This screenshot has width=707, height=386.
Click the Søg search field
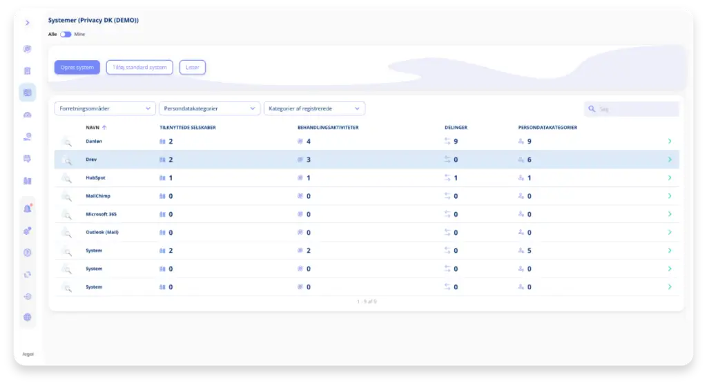[637, 109]
